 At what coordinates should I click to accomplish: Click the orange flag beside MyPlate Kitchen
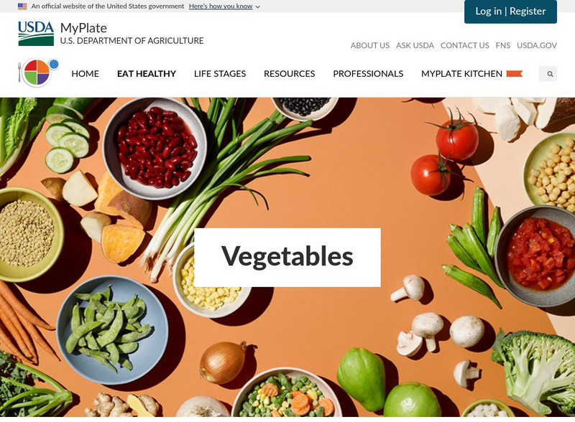coord(514,74)
